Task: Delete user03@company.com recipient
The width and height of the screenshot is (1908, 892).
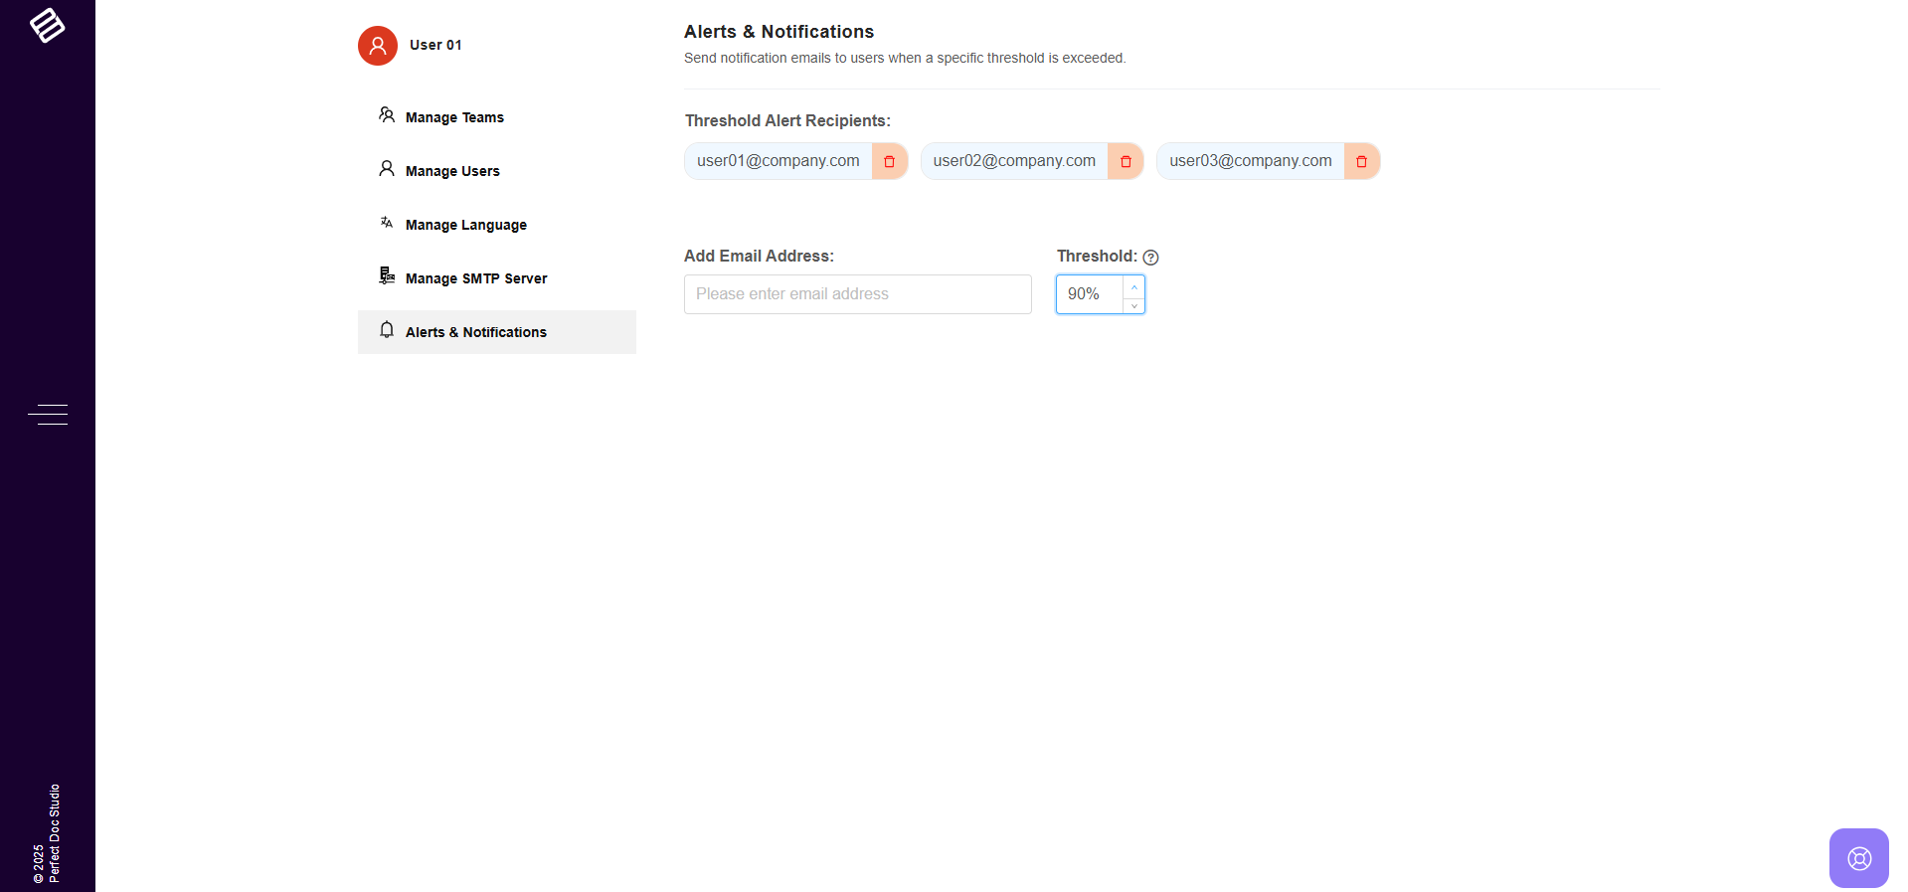Action: [x=1361, y=161]
